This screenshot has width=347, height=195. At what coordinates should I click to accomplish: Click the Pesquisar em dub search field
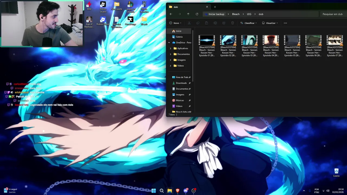point(333,14)
